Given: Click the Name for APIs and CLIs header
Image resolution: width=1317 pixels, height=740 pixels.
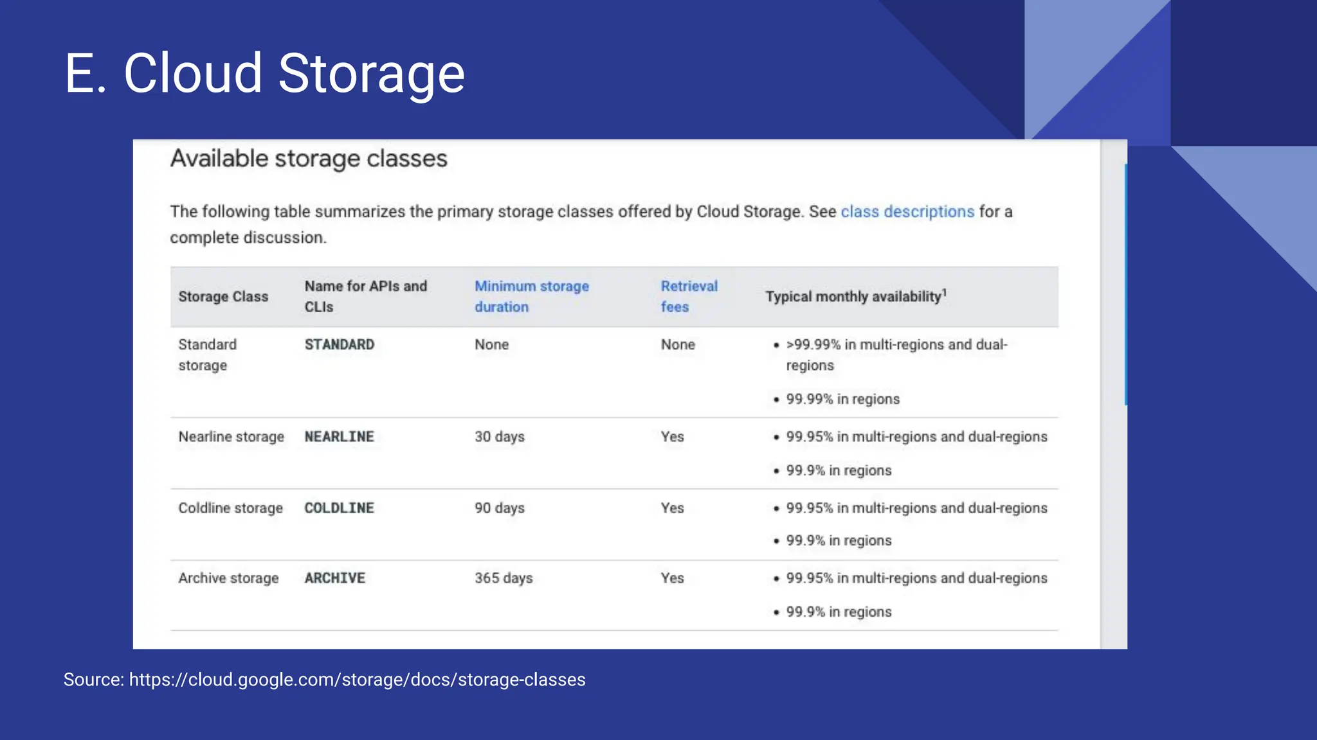Looking at the screenshot, I should 366,296.
